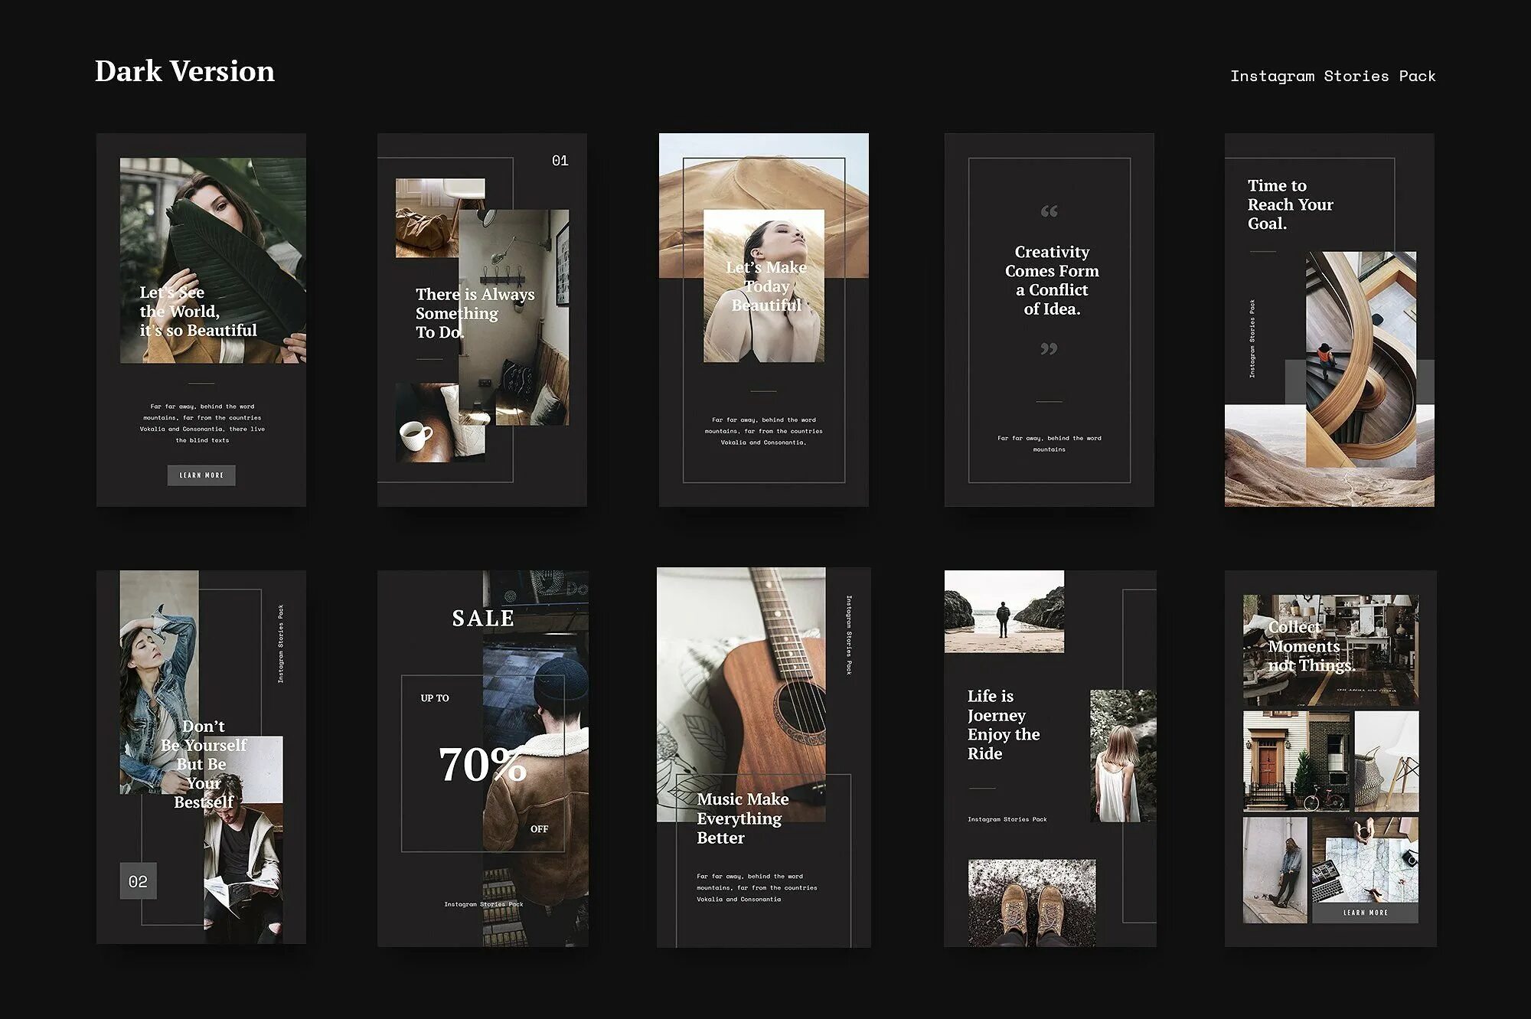Select the spiral staircase photo
This screenshot has width=1531, height=1019.
coord(1360,360)
